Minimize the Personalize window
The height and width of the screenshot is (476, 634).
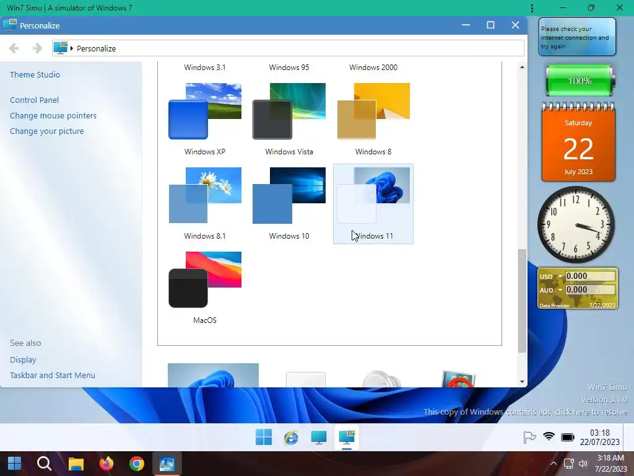point(466,25)
